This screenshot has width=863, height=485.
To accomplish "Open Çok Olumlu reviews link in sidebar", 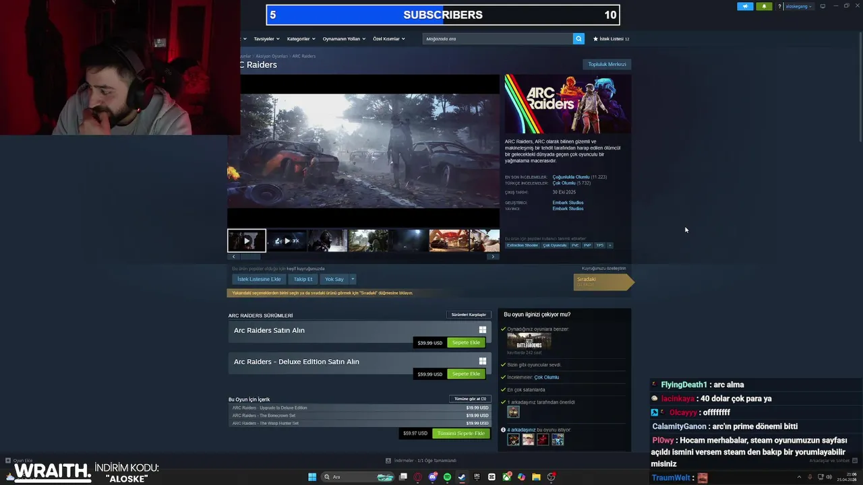I will pyautogui.click(x=547, y=377).
